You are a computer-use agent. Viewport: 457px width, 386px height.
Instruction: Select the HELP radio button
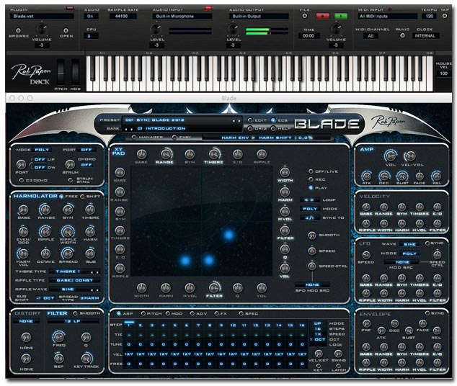coord(273,128)
